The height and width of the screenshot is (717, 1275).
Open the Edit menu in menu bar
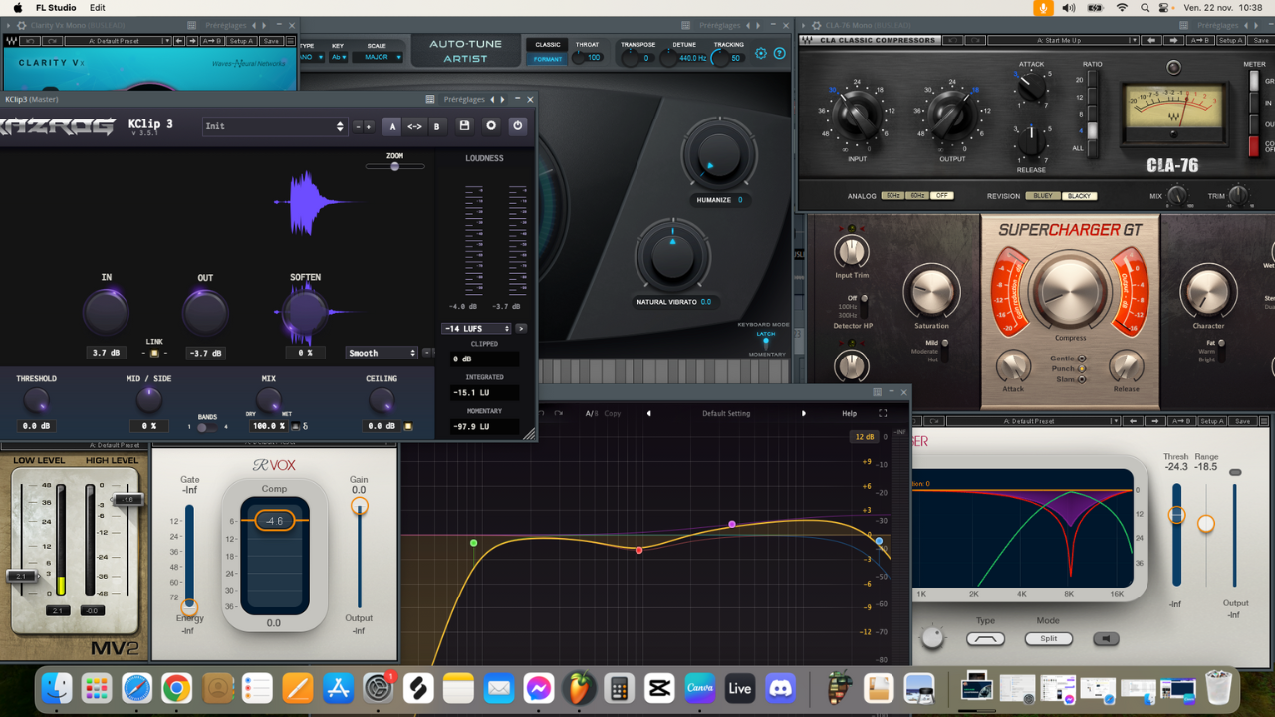point(98,8)
